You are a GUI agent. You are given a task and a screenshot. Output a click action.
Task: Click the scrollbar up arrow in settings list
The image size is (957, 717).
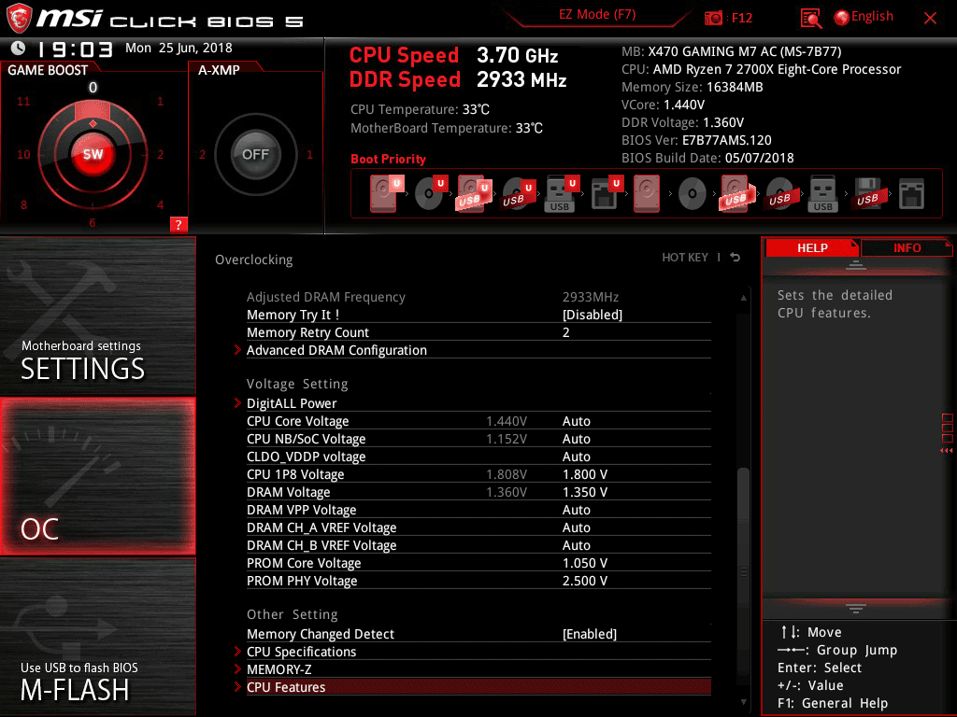[743, 298]
